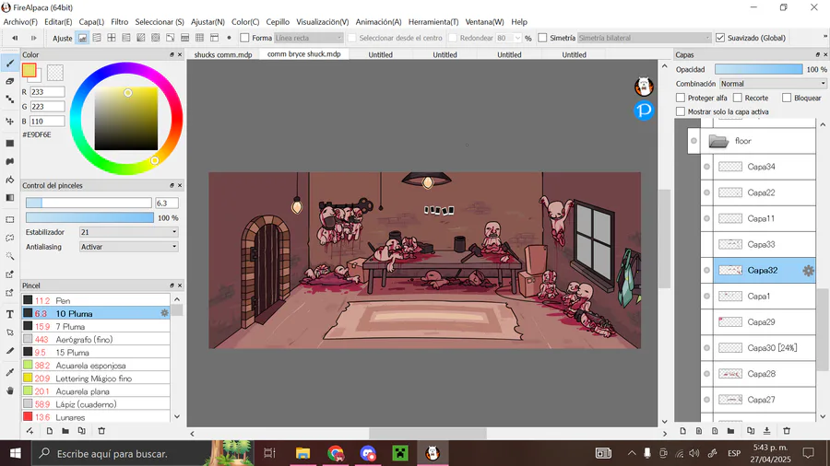Delete the selected layer with trash icon
This screenshot has height=466, width=830.
click(787, 431)
